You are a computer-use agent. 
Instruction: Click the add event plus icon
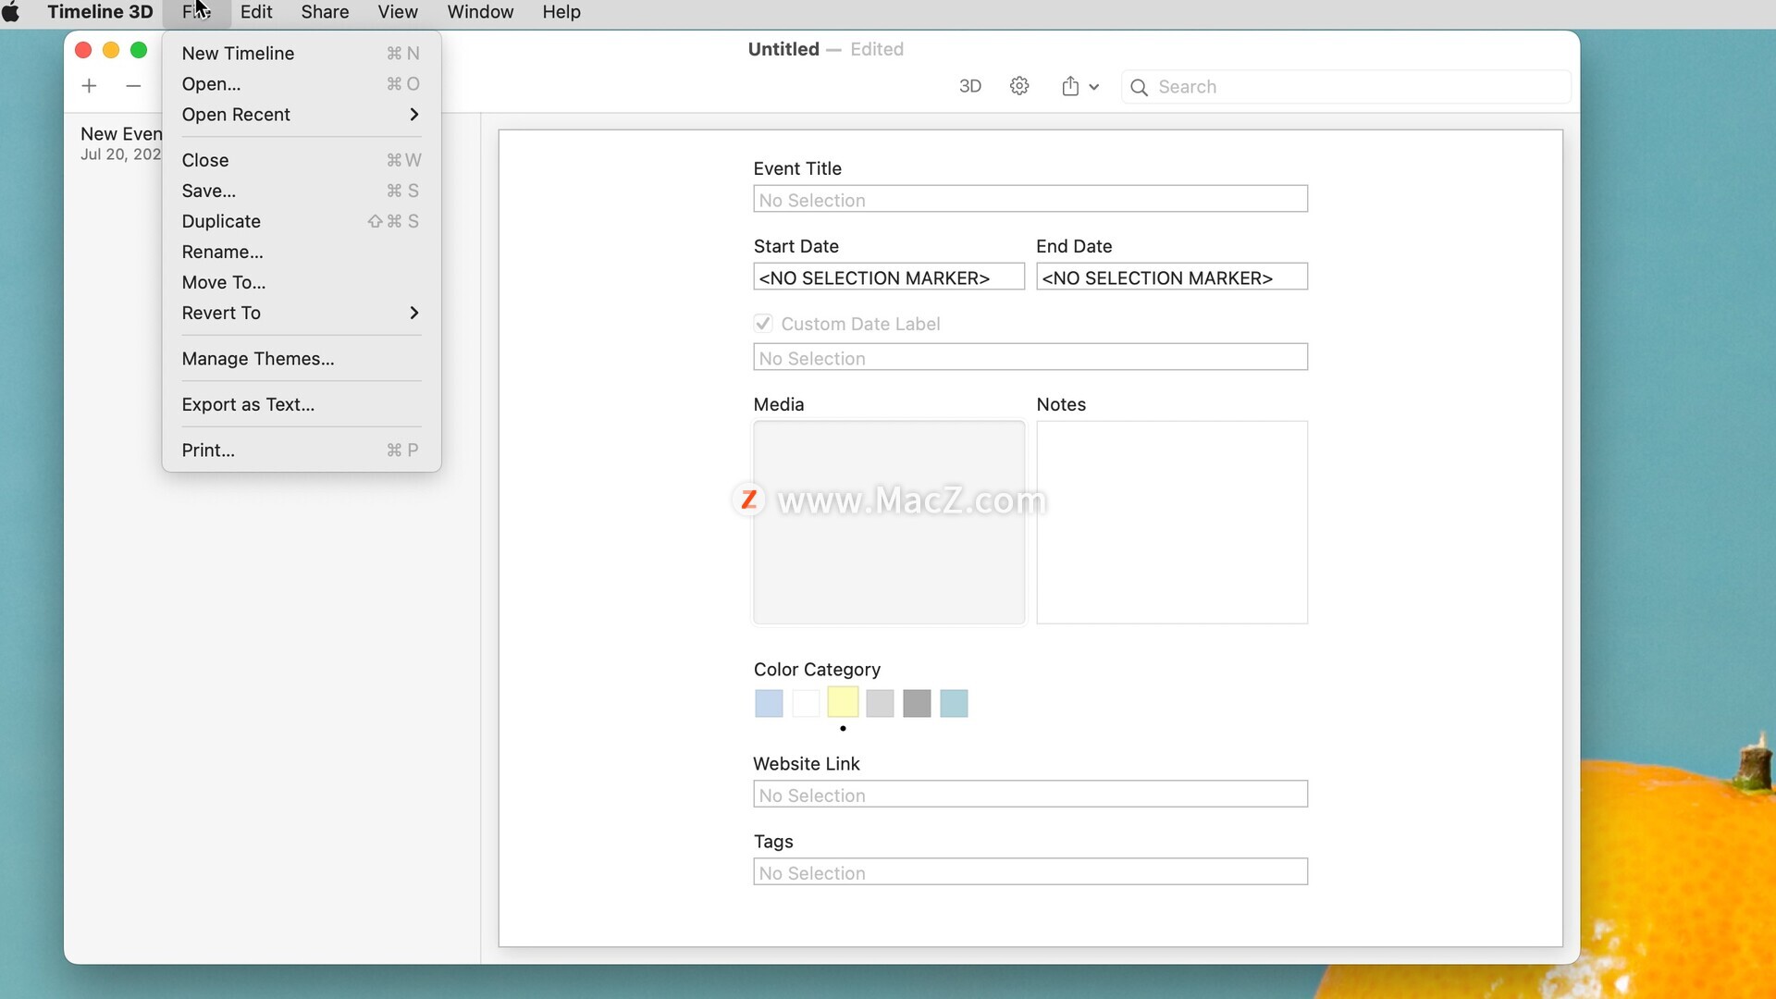coord(89,86)
